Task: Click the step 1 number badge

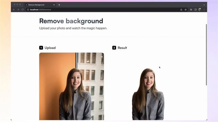Action: [x=41, y=48]
